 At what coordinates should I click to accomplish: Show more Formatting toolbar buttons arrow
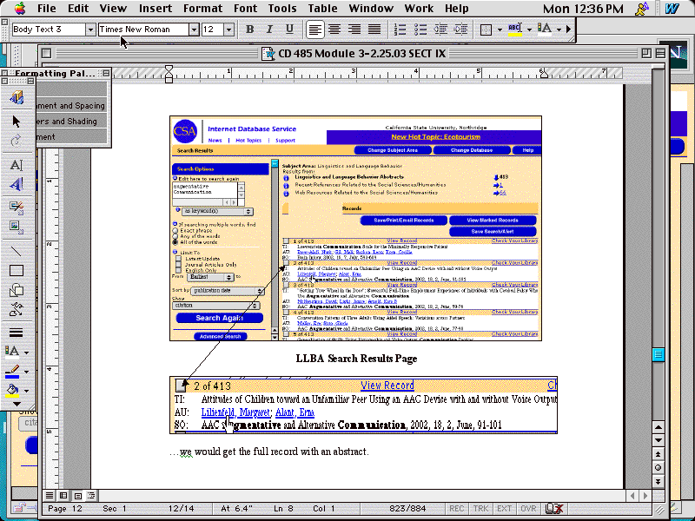click(x=569, y=30)
